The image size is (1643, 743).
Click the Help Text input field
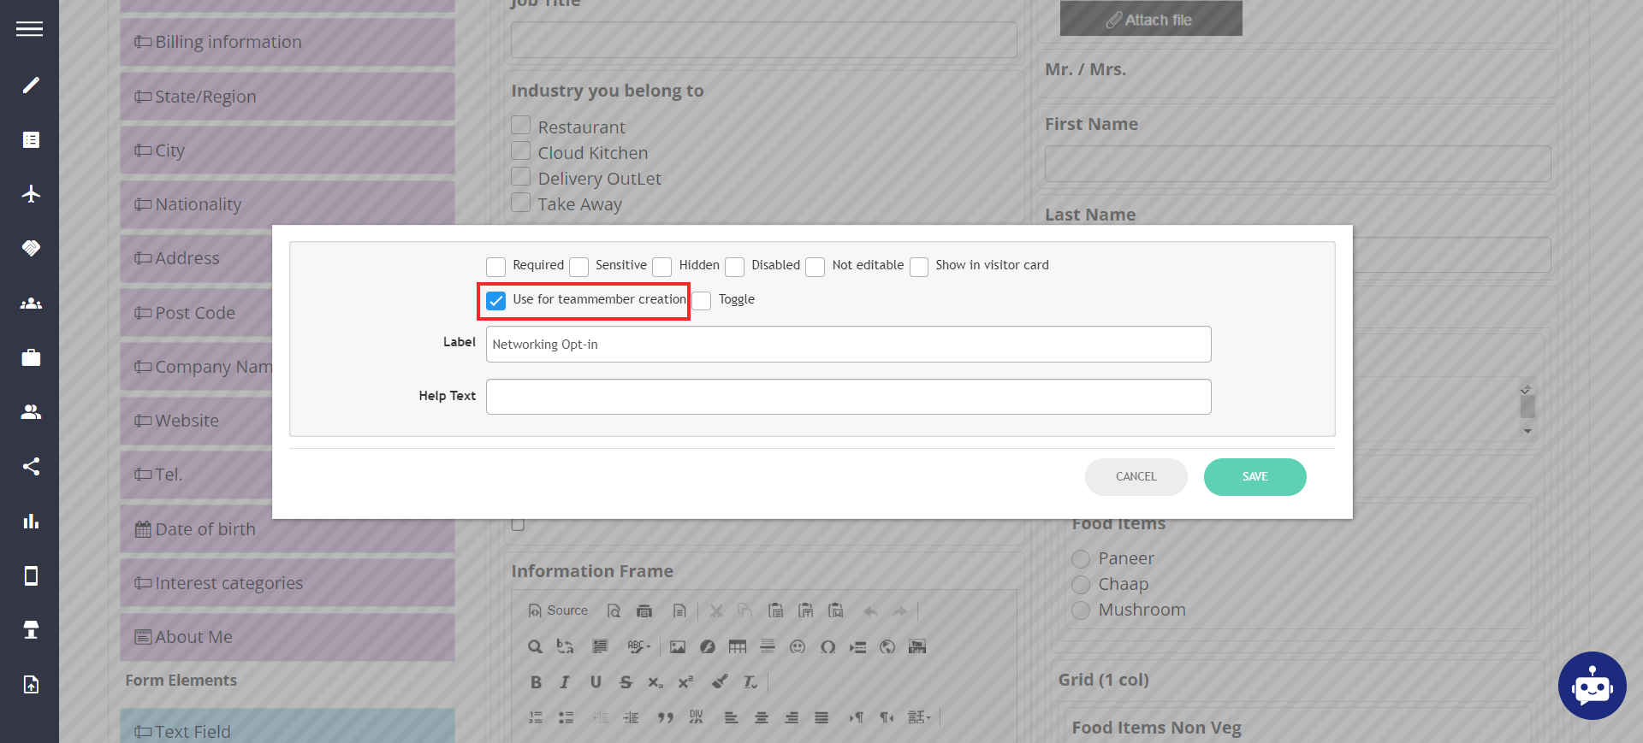pyautogui.click(x=848, y=397)
